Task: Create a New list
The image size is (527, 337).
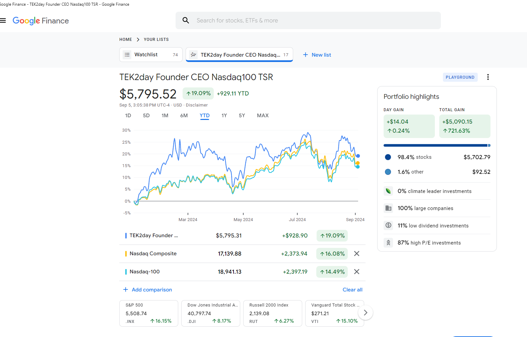Action: [x=317, y=55]
